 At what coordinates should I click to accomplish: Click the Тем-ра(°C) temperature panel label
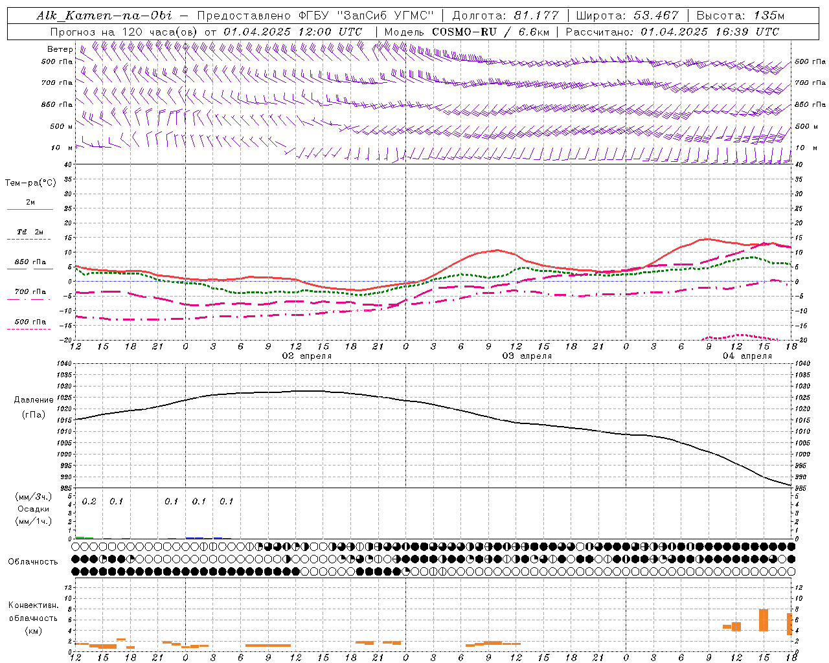tap(30, 183)
